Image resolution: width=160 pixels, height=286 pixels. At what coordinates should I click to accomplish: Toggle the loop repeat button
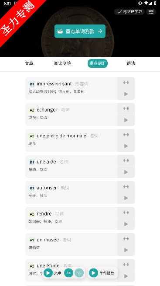[79, 273]
